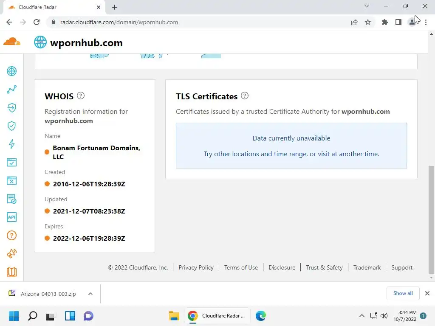Click the Created date 2016-12-06T19:28:39Z
Image resolution: width=435 pixels, height=326 pixels.
click(89, 184)
